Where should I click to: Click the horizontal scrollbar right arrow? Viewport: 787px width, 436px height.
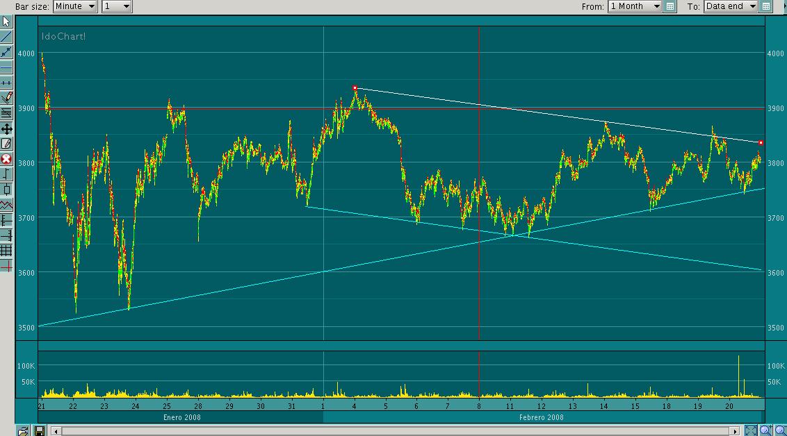(x=735, y=431)
